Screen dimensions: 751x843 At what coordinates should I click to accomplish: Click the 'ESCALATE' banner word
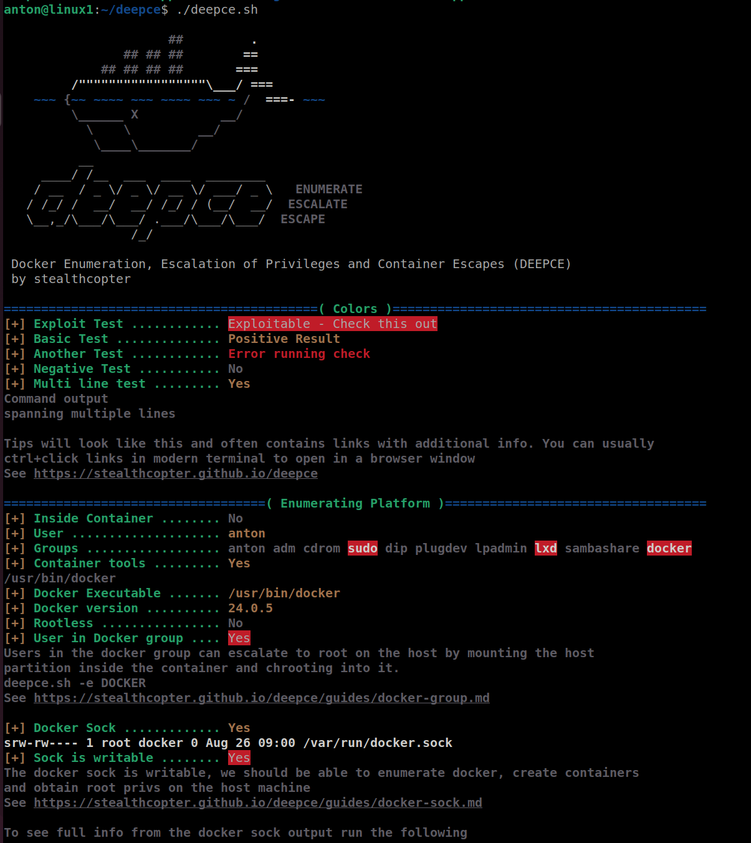(x=318, y=205)
